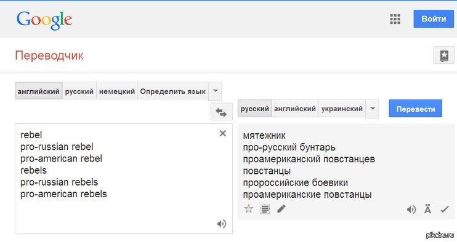Click translation проамериканские повстанцы
Image resolution: width=457 pixels, height=242 pixels.
(307, 195)
